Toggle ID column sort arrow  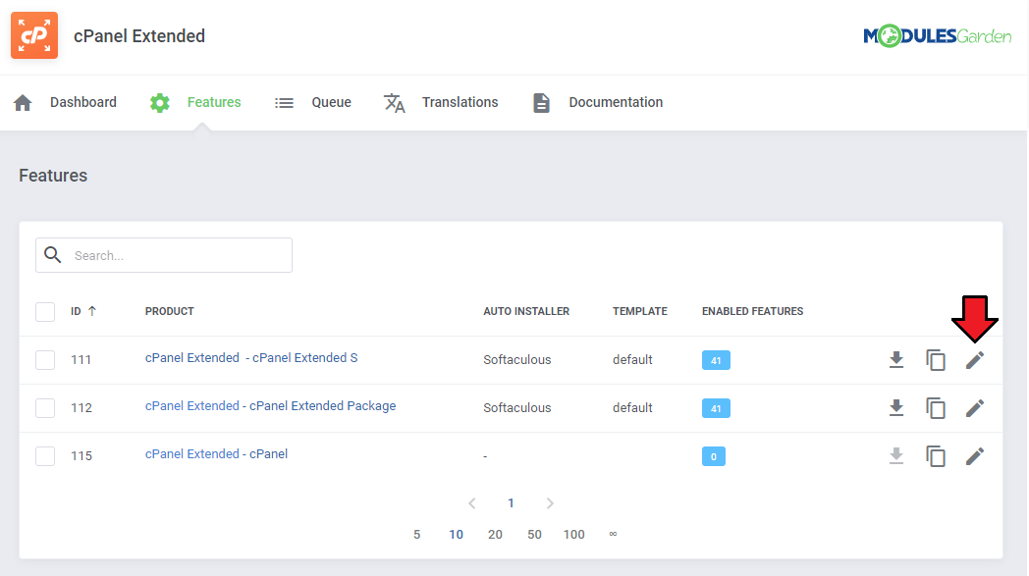coord(92,311)
